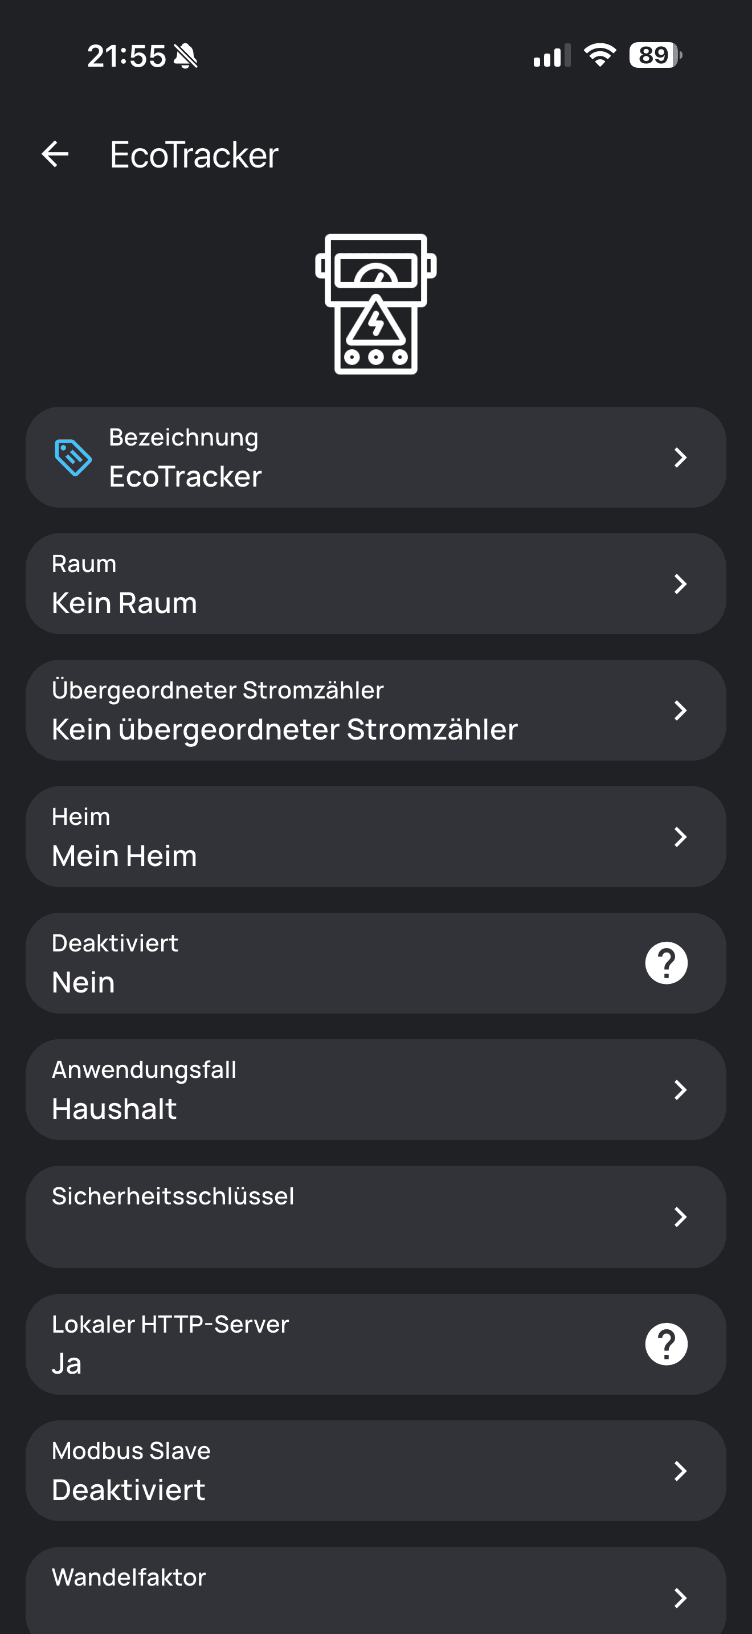Image resolution: width=752 pixels, height=1634 pixels.
Task: Expand the Raum chevron arrow
Action: pyautogui.click(x=680, y=583)
